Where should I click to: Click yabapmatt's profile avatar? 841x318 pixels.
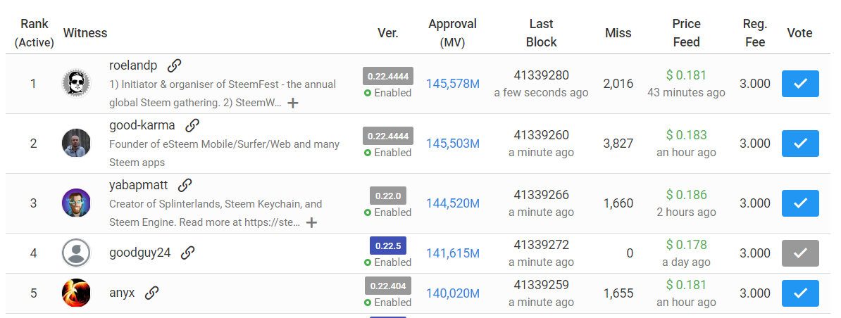[75, 203]
